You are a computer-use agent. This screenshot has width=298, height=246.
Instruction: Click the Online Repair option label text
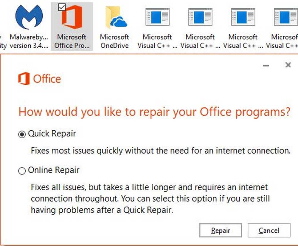tap(54, 170)
